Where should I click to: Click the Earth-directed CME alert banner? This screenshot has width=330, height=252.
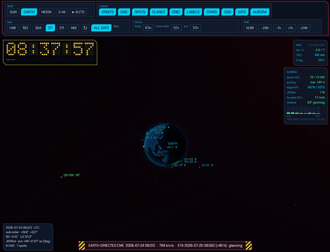tap(165, 246)
